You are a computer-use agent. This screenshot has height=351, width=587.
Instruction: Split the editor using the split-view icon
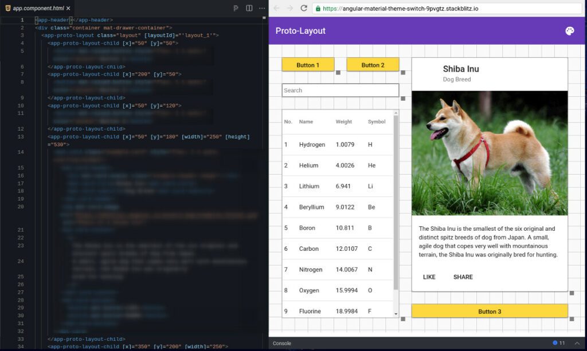tap(249, 8)
